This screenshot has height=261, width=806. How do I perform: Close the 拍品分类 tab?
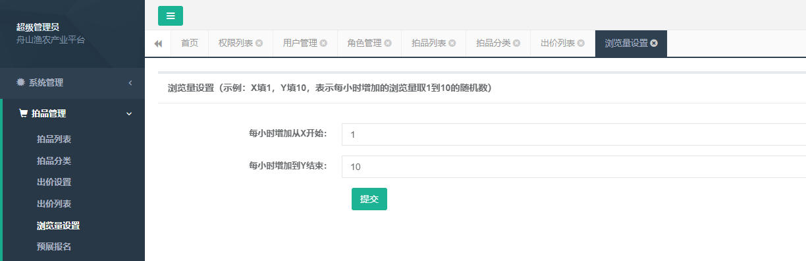pos(517,43)
